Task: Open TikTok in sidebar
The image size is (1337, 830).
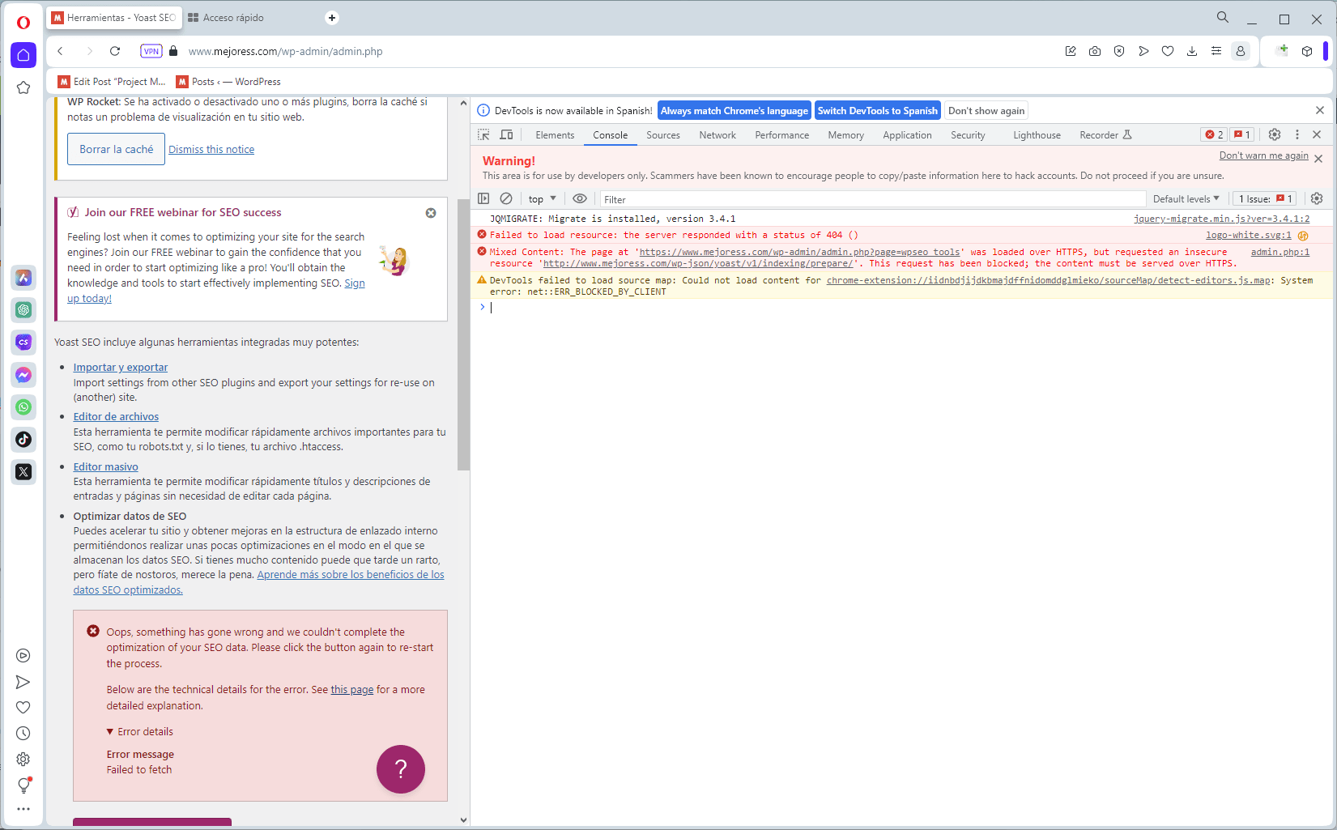Action: pyautogui.click(x=23, y=440)
